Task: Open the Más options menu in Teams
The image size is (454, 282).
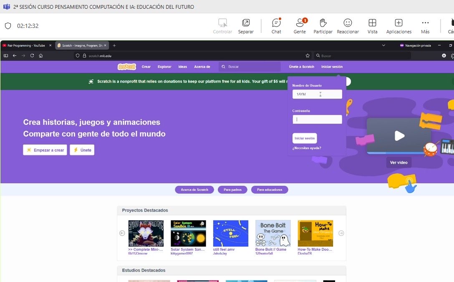Action: 425,25
